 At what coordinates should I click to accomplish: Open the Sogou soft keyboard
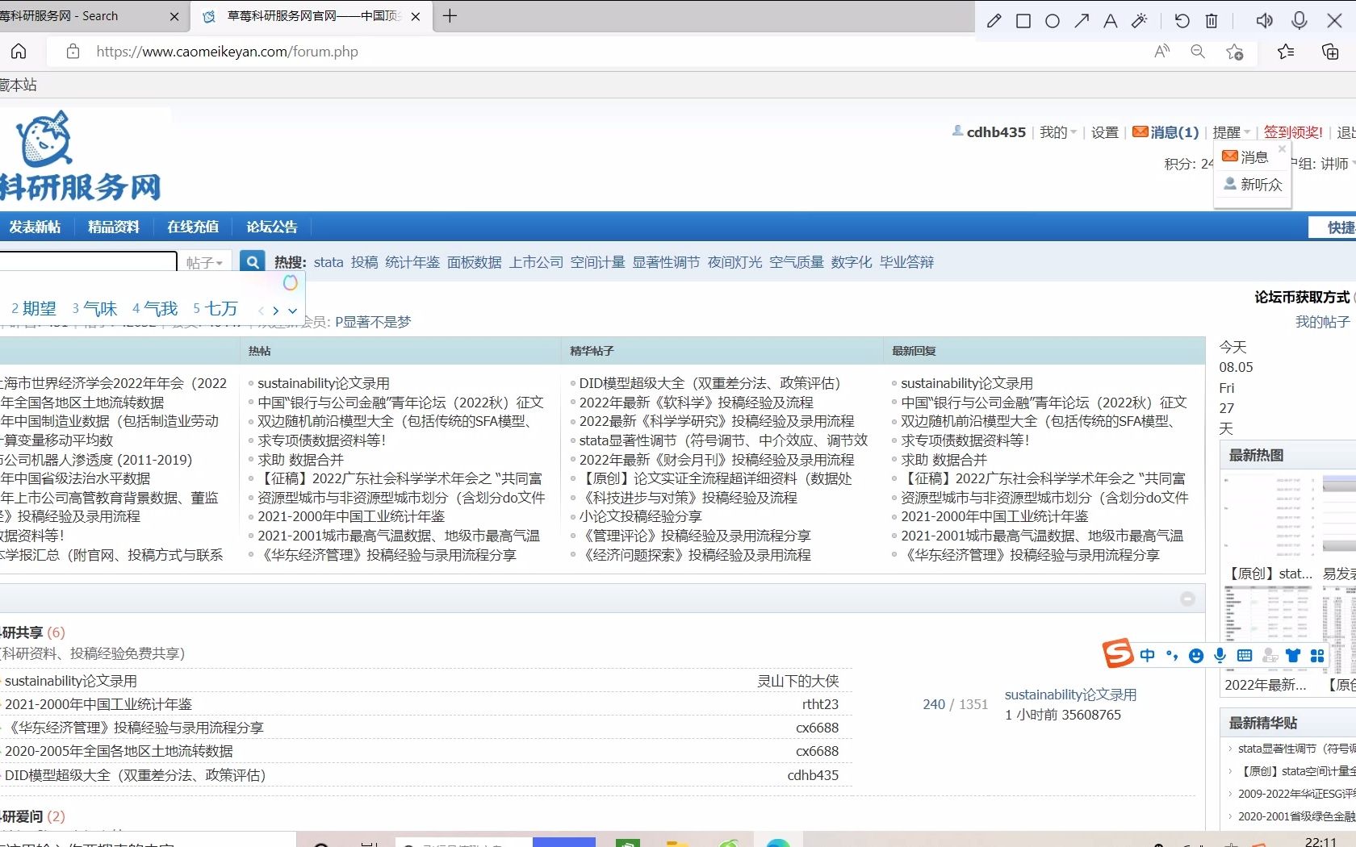[x=1245, y=656]
